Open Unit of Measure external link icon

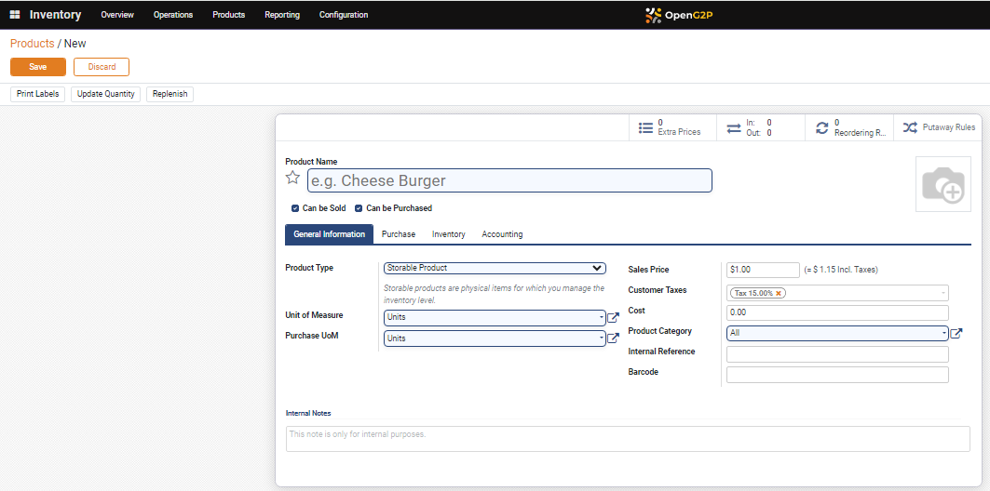pos(614,318)
